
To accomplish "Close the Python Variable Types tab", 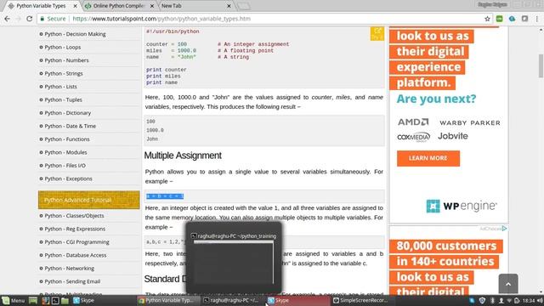I will click(76, 6).
